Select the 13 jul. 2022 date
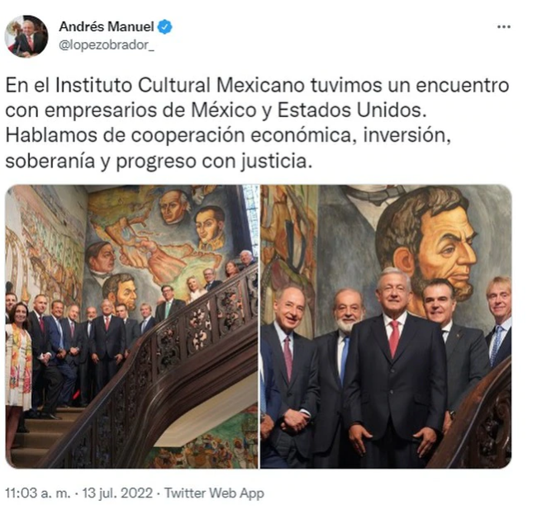Viewport: 537px width, 509px height. click(117, 493)
